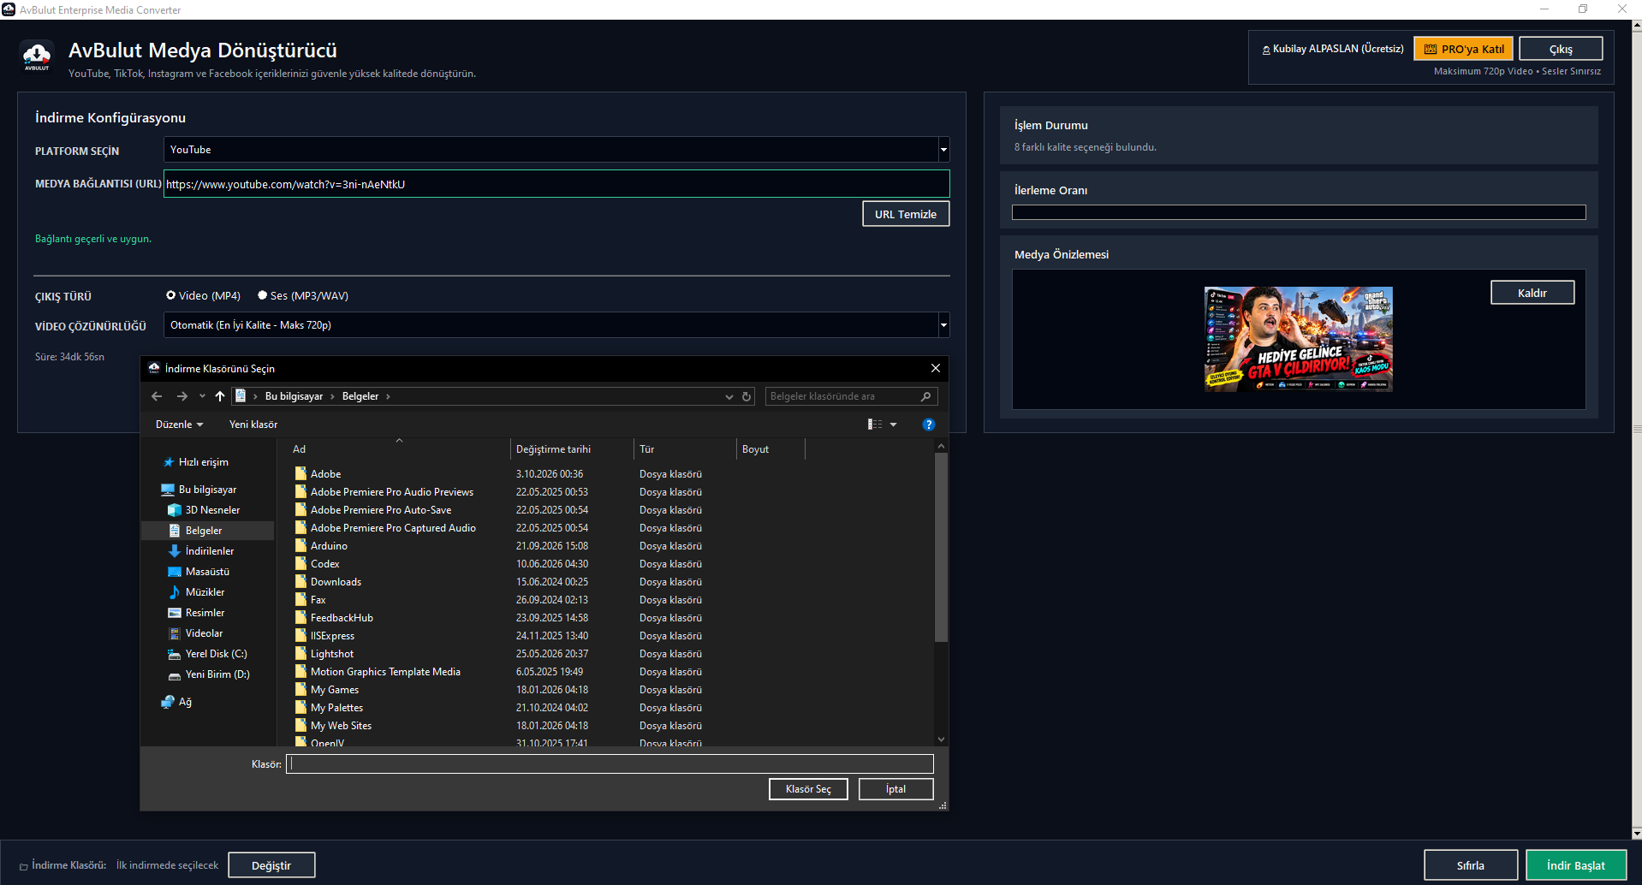Click the Klasör Seç button
1642x885 pixels.
pyautogui.click(x=808, y=789)
